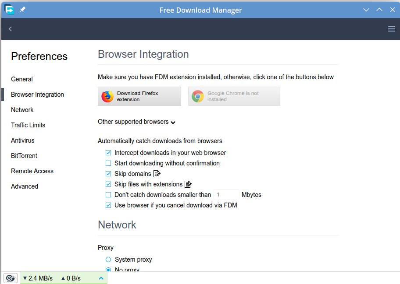Uncheck Use browser if you cancel download

(108, 205)
